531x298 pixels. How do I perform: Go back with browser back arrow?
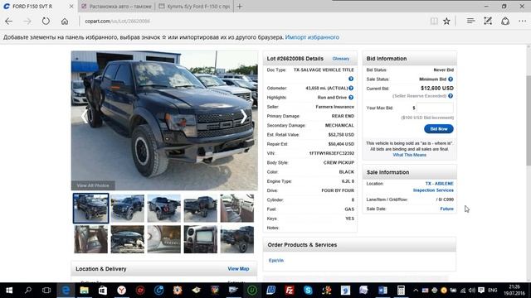9,22
